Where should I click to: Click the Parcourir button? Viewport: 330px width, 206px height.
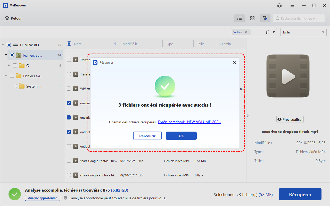click(147, 136)
